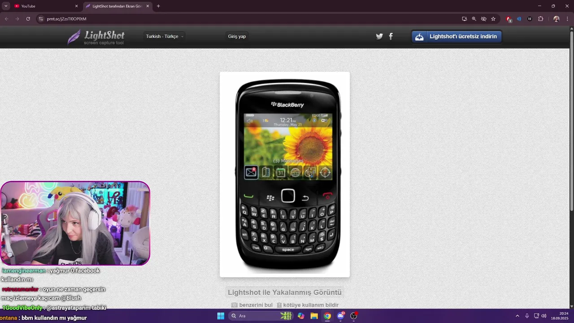Click the 'kötüye kullanım bildir' link
The height and width of the screenshot is (323, 574).
(x=307, y=305)
